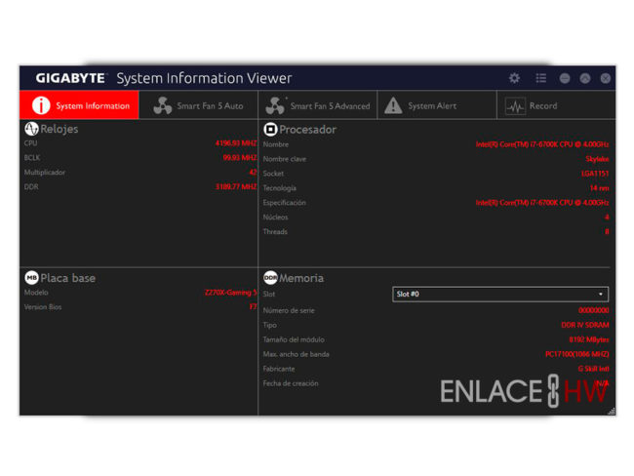Image resolution: width=634 pixels, height=476 pixels.
Task: Click the Smart Fan 5 Auto fan icon
Action: (162, 105)
